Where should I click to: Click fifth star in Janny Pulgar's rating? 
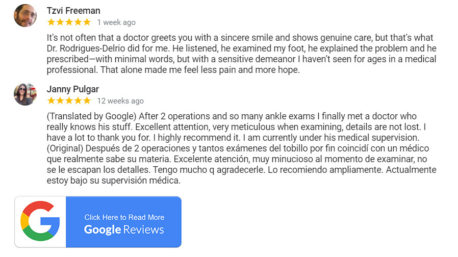87,100
